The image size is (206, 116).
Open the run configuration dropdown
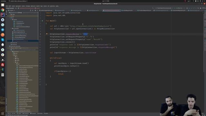coord(164,8)
